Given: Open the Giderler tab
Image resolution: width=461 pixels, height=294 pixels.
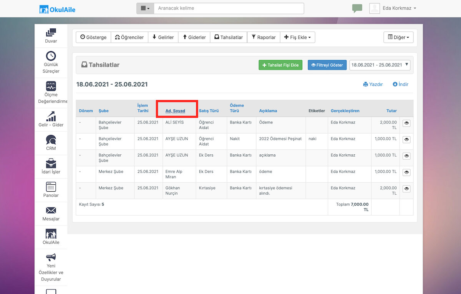Looking at the screenshot, I should 194,37.
